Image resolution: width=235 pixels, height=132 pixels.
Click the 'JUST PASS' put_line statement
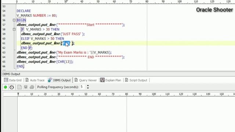click(x=53, y=34)
